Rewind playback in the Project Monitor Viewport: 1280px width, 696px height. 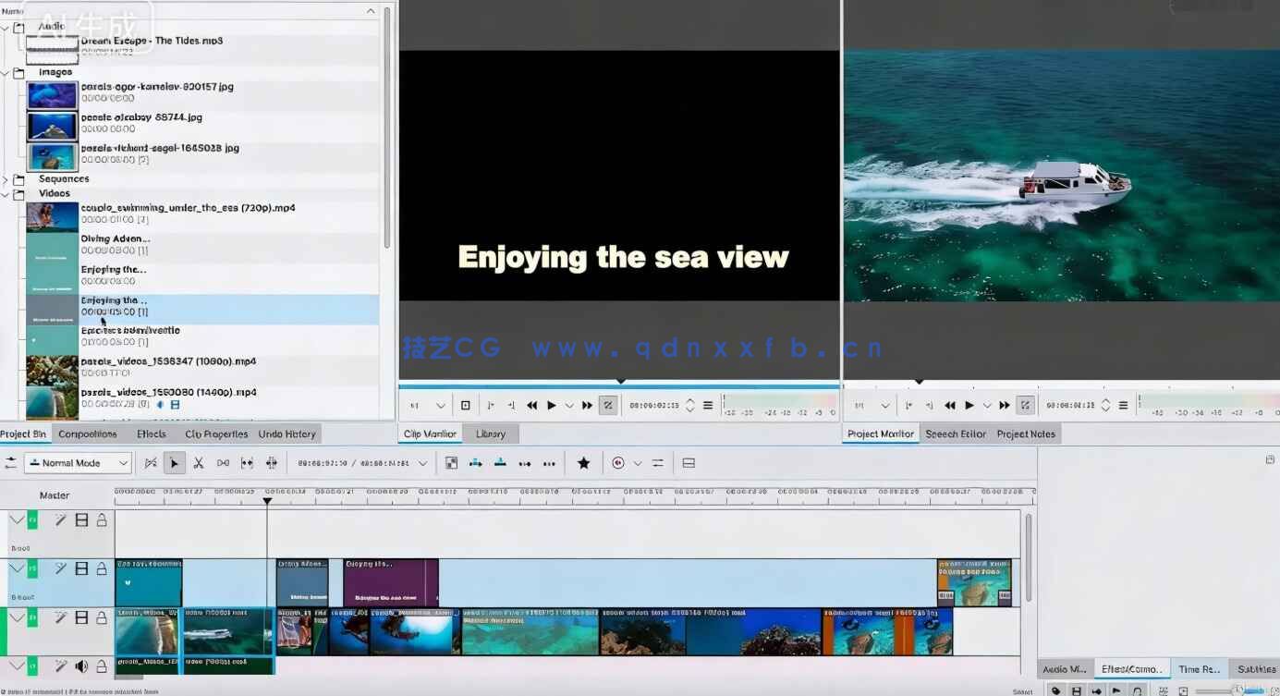click(950, 405)
